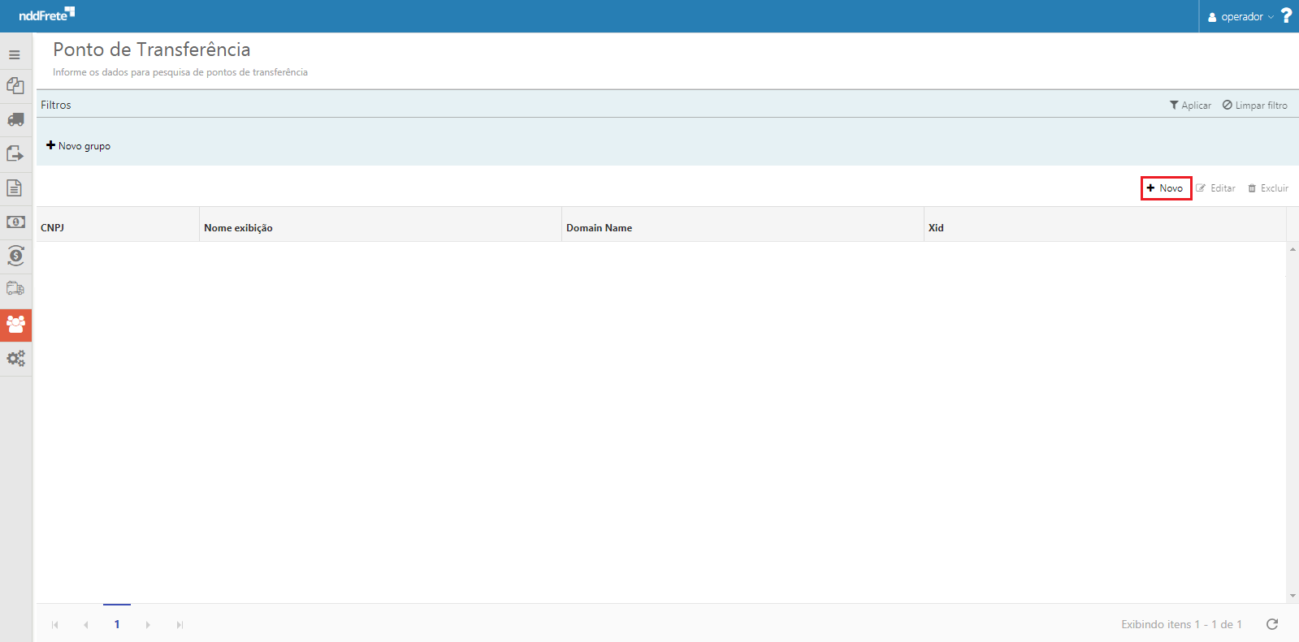Screen dimensions: 1299x642
Task: Open the outlined delivery truck sidebar icon
Action: (15, 289)
